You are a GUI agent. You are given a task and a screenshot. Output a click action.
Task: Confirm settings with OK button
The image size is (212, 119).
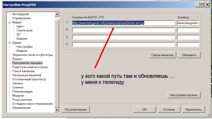pyautogui.click(x=144, y=109)
